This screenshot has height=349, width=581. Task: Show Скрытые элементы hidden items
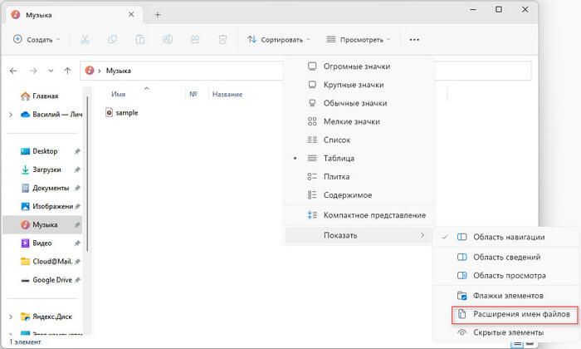point(507,332)
